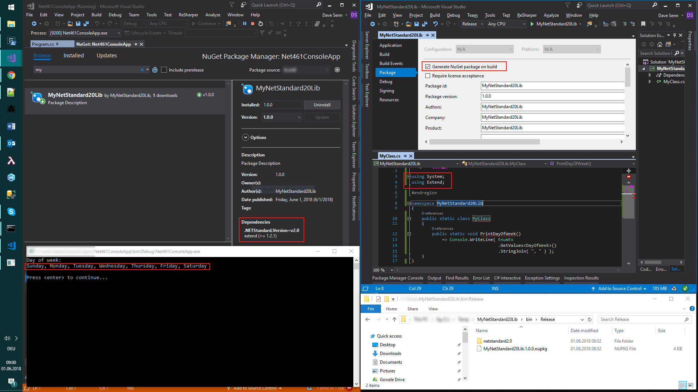Expand MyClass.cs in Solution Explorer

coord(650,82)
